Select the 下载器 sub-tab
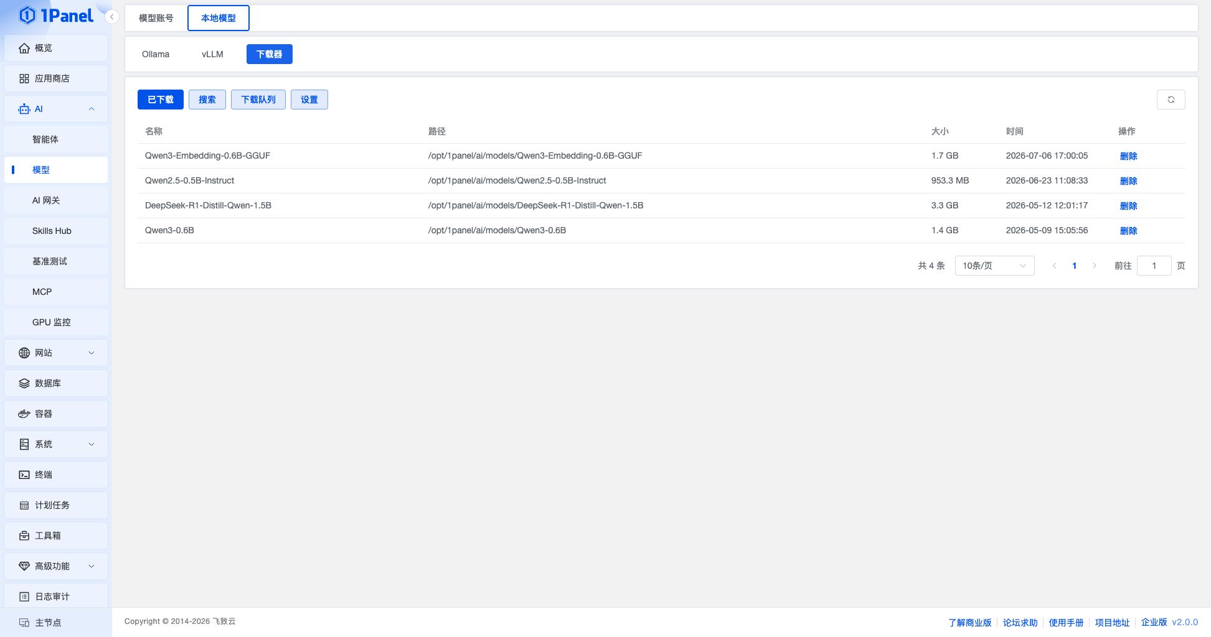 270,54
